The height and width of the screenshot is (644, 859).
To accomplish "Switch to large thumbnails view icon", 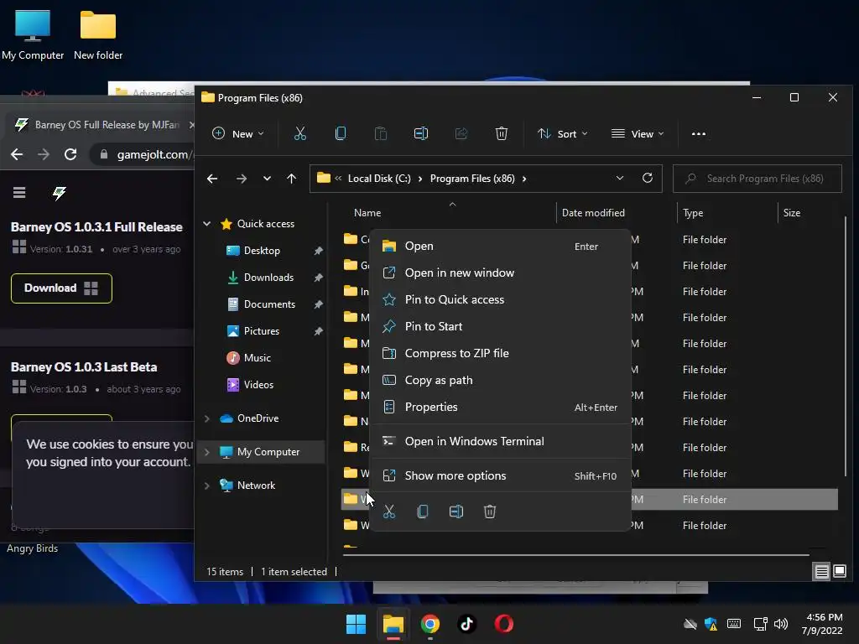I will 839,572.
